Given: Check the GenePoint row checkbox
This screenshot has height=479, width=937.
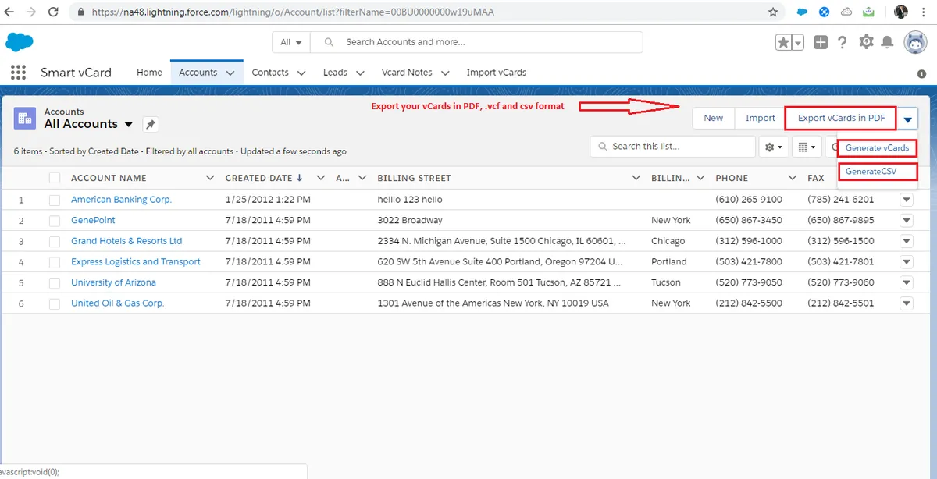Looking at the screenshot, I should click(55, 221).
